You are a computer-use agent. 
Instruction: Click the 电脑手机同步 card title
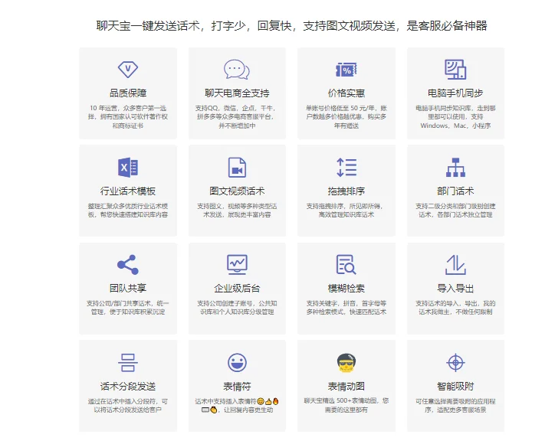point(455,93)
